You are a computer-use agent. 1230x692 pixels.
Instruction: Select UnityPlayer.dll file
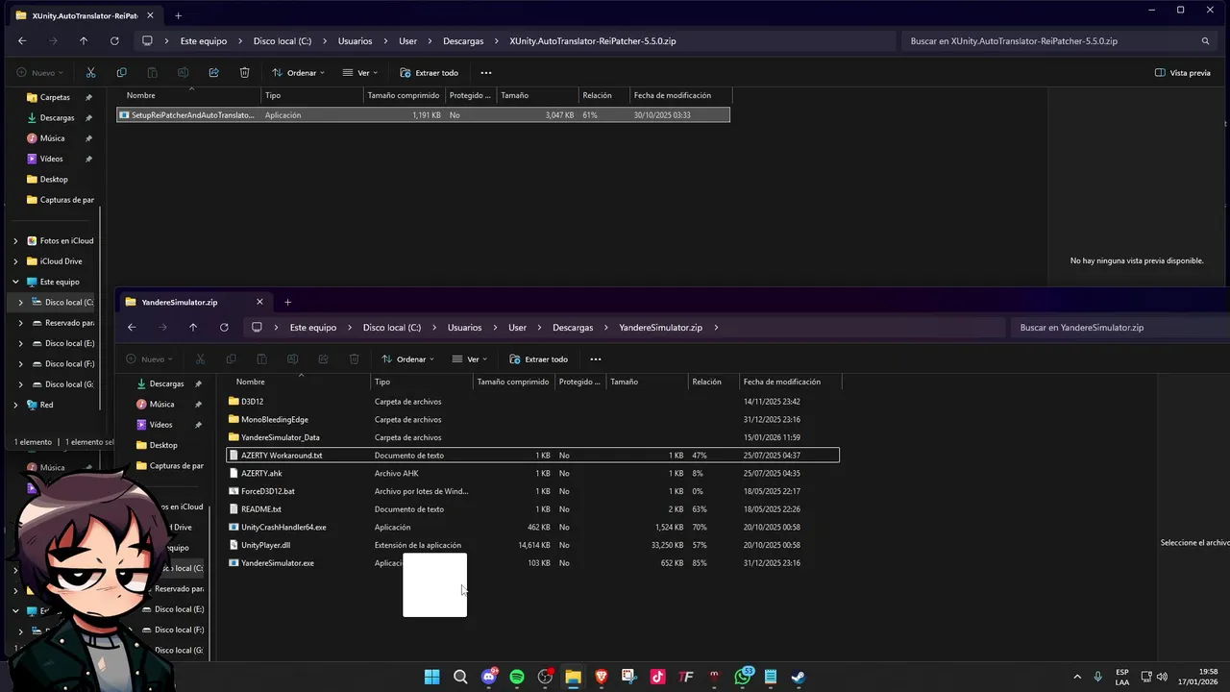[533, 545]
